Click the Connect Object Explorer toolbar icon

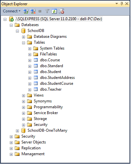(26, 11)
